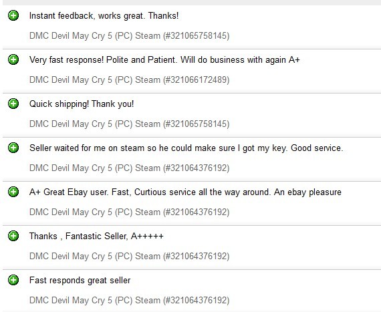Click the positive icon beside "Fast responds great seller"
The image size is (381, 312).
pos(13,280)
